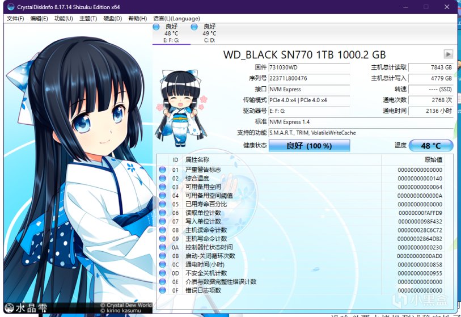Click raw value 0000000000AD0
Image resolution: width=461 pixels, height=317 pixels.
pyautogui.click(x=420, y=256)
